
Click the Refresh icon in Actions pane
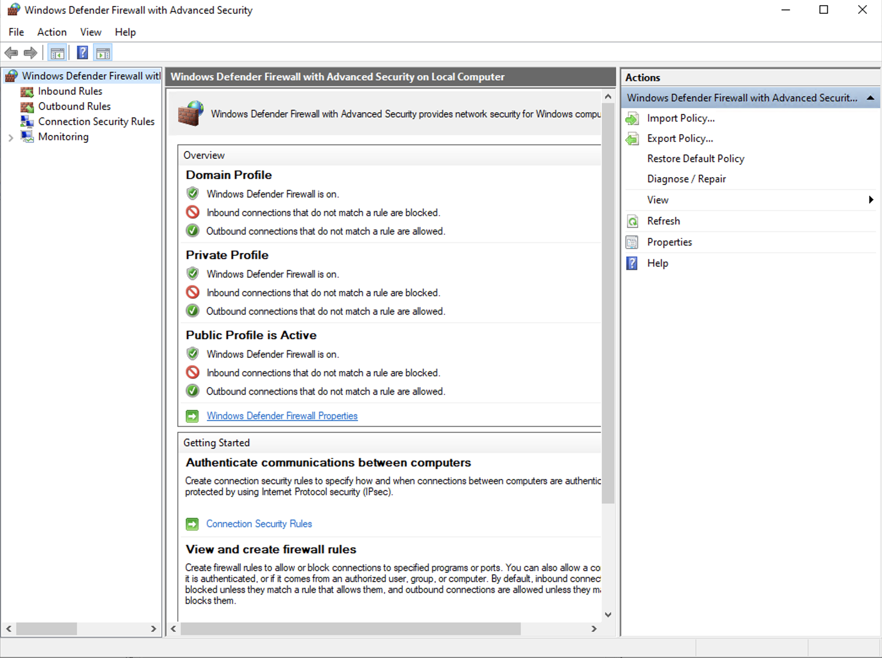632,221
